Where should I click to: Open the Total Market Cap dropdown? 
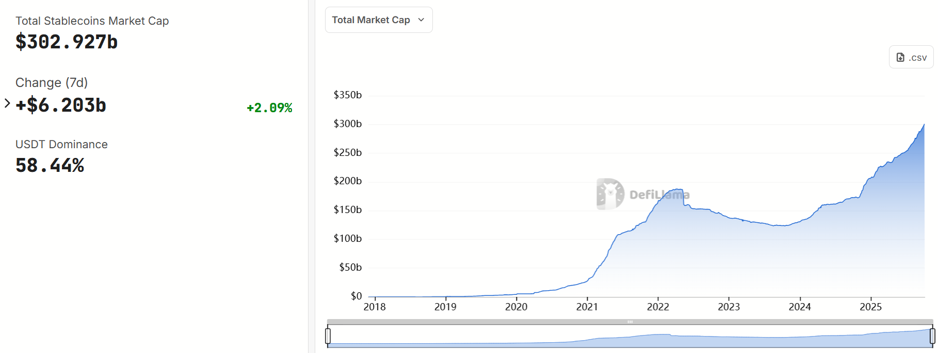[378, 20]
